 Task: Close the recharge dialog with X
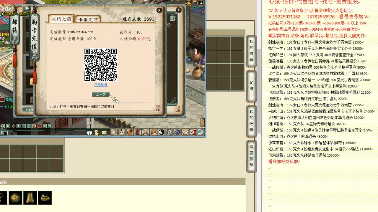click(159, 10)
